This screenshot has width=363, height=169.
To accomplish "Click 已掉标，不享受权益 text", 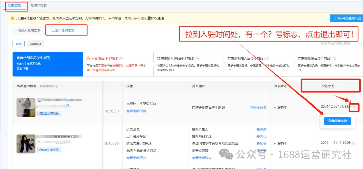I will click(141, 104).
